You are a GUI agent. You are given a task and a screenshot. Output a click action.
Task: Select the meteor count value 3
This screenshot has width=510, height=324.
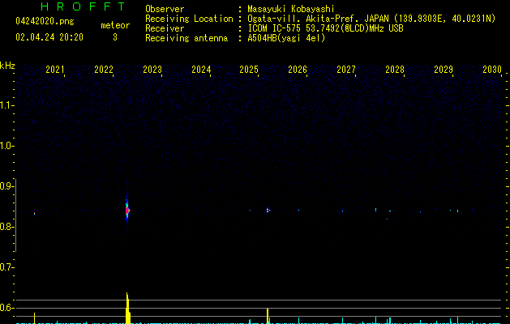pyautogui.click(x=115, y=37)
